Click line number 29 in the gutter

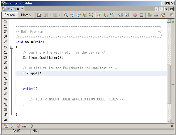coord(6,58)
